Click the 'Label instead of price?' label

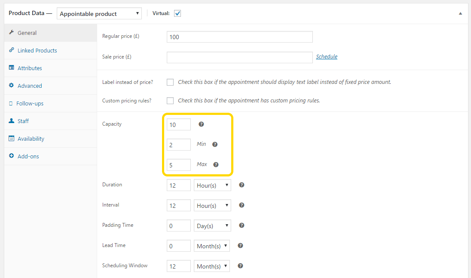[x=128, y=82]
